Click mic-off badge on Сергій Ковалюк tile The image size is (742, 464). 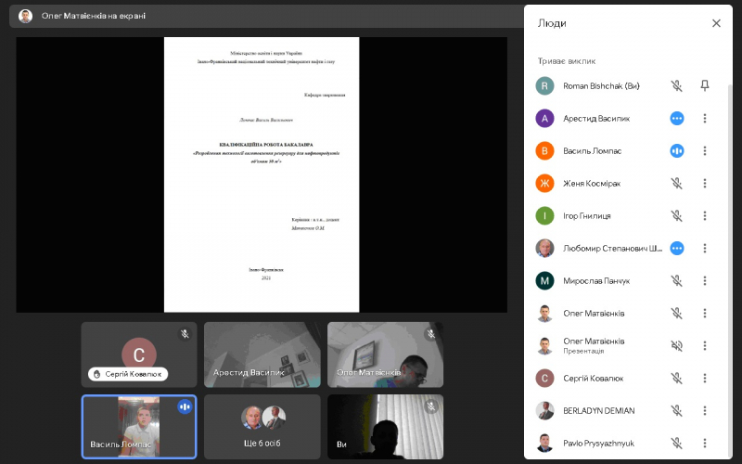click(185, 334)
